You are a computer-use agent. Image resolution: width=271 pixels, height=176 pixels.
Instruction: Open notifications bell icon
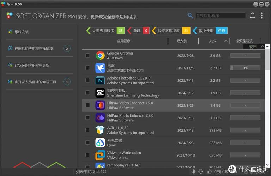(x=252, y=15)
